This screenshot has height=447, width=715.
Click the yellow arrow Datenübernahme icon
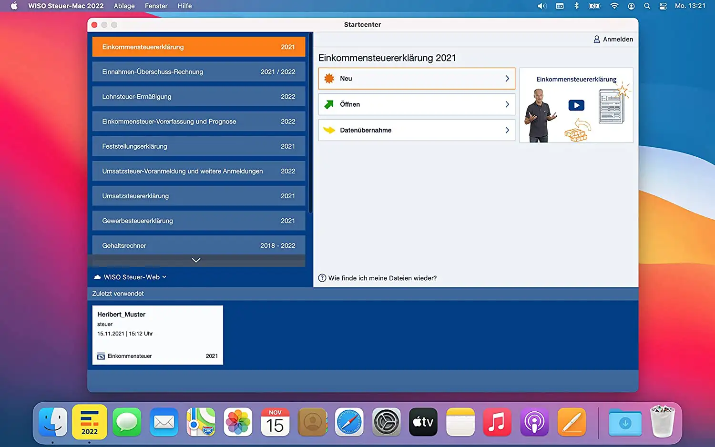[329, 130]
